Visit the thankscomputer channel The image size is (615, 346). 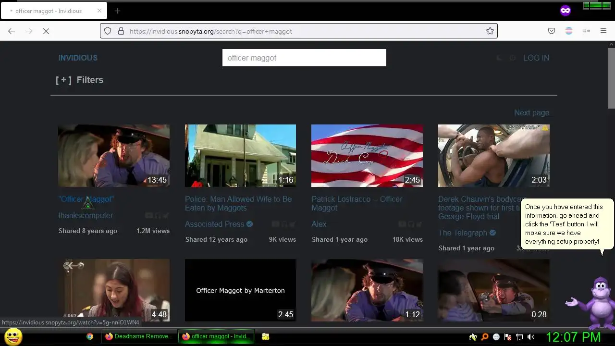click(86, 215)
